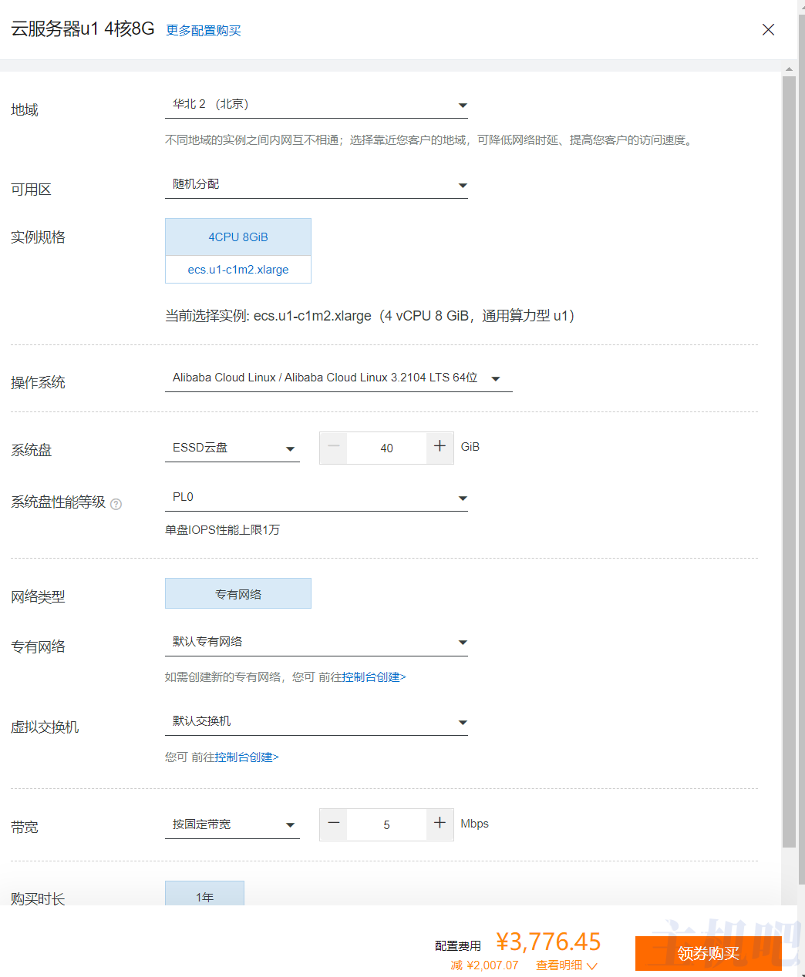Increase bandwidth with the plus button
The width and height of the screenshot is (805, 977).
click(440, 824)
